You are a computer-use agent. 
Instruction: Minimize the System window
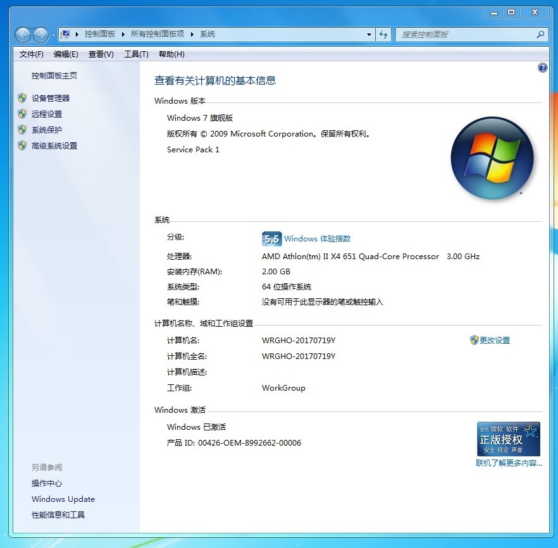494,13
